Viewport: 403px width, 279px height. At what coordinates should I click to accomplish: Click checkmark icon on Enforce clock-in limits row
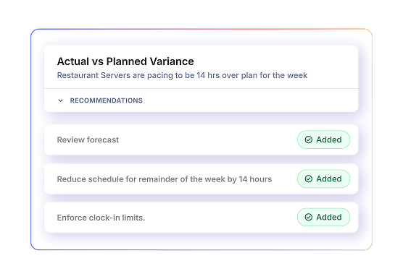pos(309,217)
